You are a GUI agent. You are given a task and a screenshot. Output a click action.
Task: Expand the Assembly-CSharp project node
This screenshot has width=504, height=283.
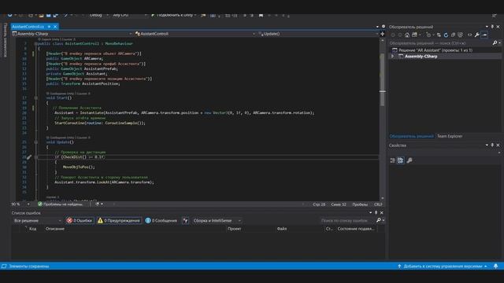pyautogui.click(x=392, y=57)
